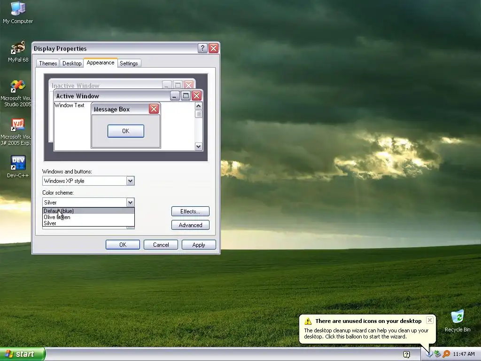Open Advanced appearance settings
This screenshot has width=481, height=361.
[190, 225]
